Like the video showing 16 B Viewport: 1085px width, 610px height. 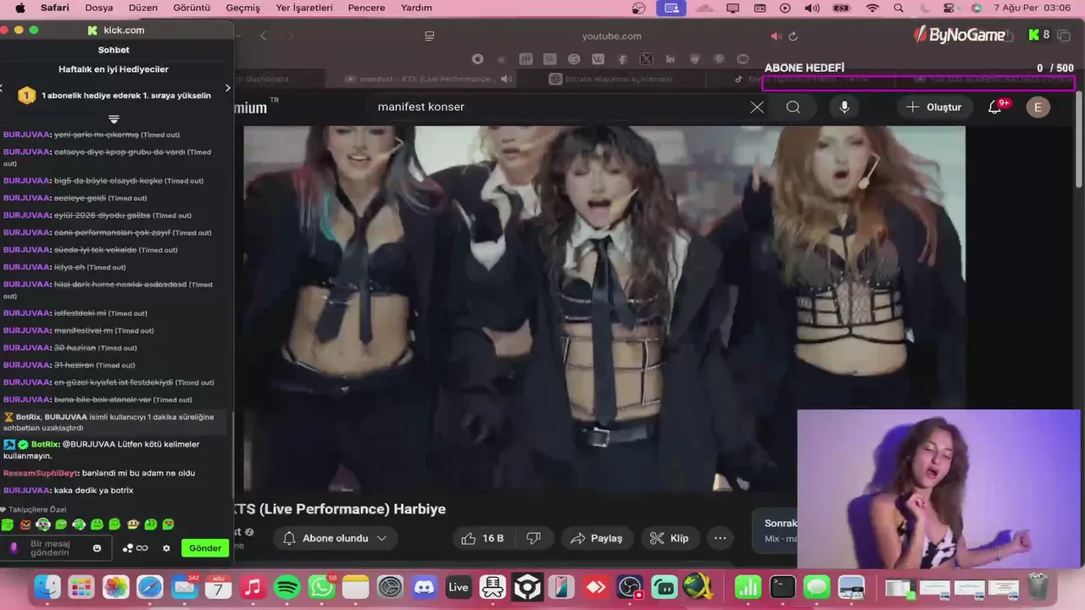click(x=482, y=538)
